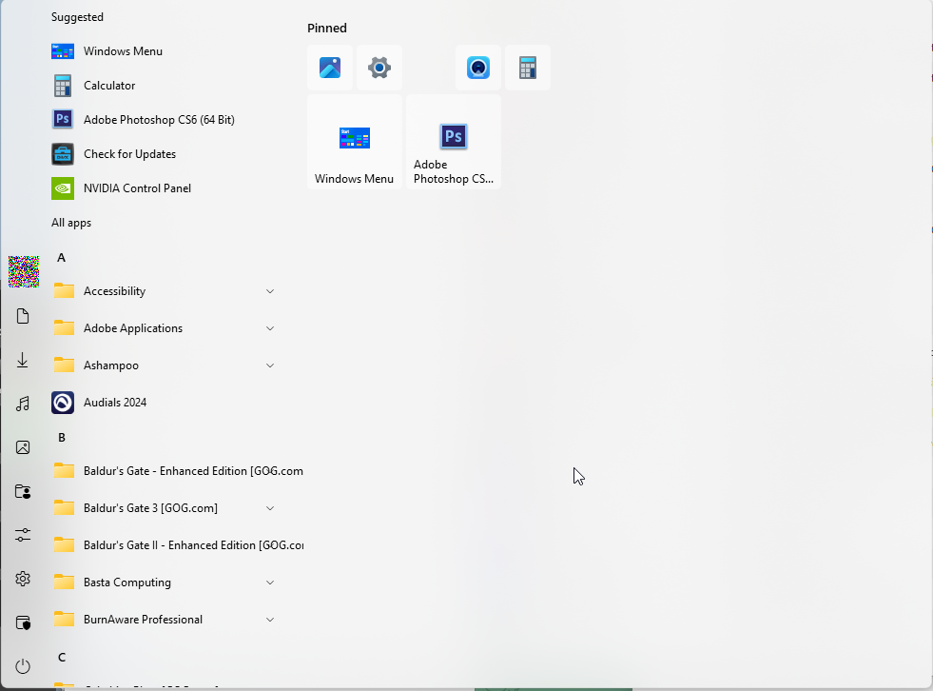Click the sidebar window-with-shield icon

(23, 622)
